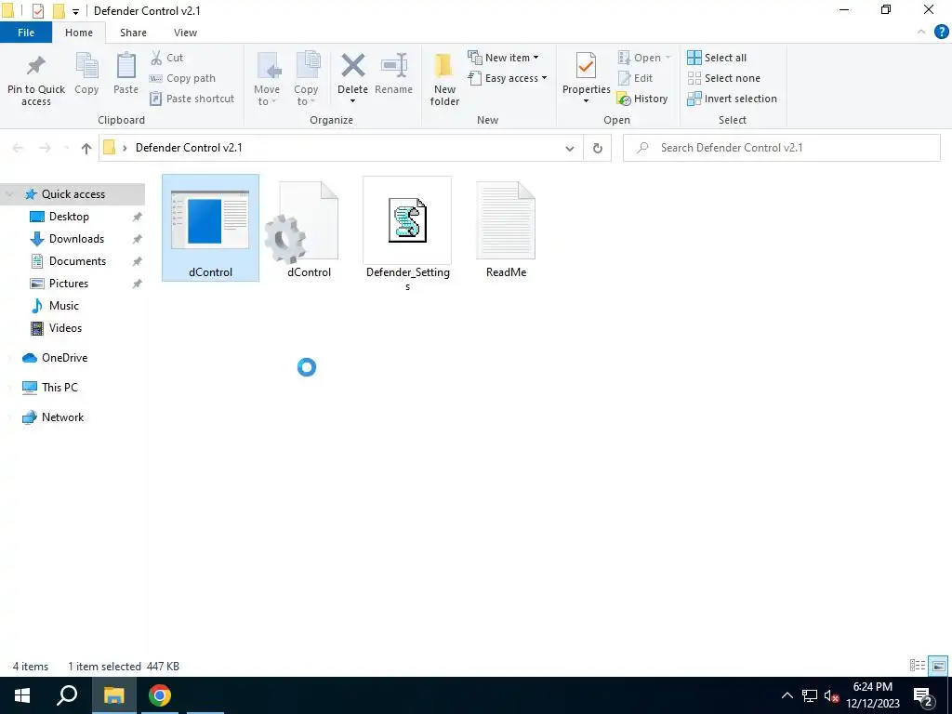Go up one folder level
Viewport: 952px width, 714px height.
coord(86,148)
